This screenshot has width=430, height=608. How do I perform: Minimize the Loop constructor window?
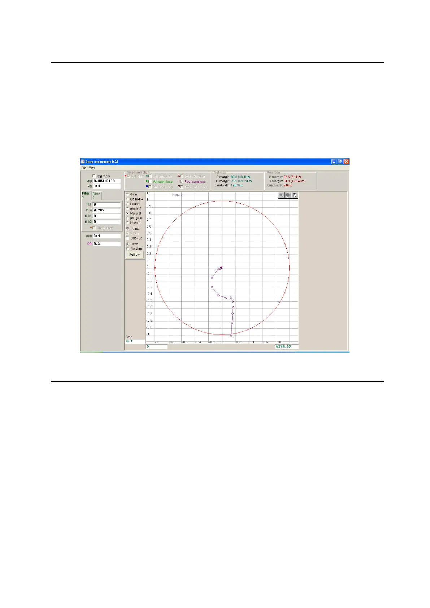click(334, 162)
